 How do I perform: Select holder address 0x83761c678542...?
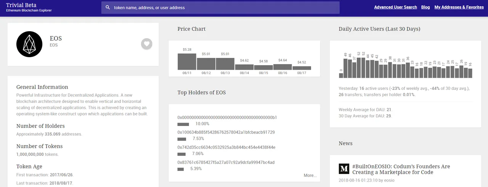click(226, 162)
